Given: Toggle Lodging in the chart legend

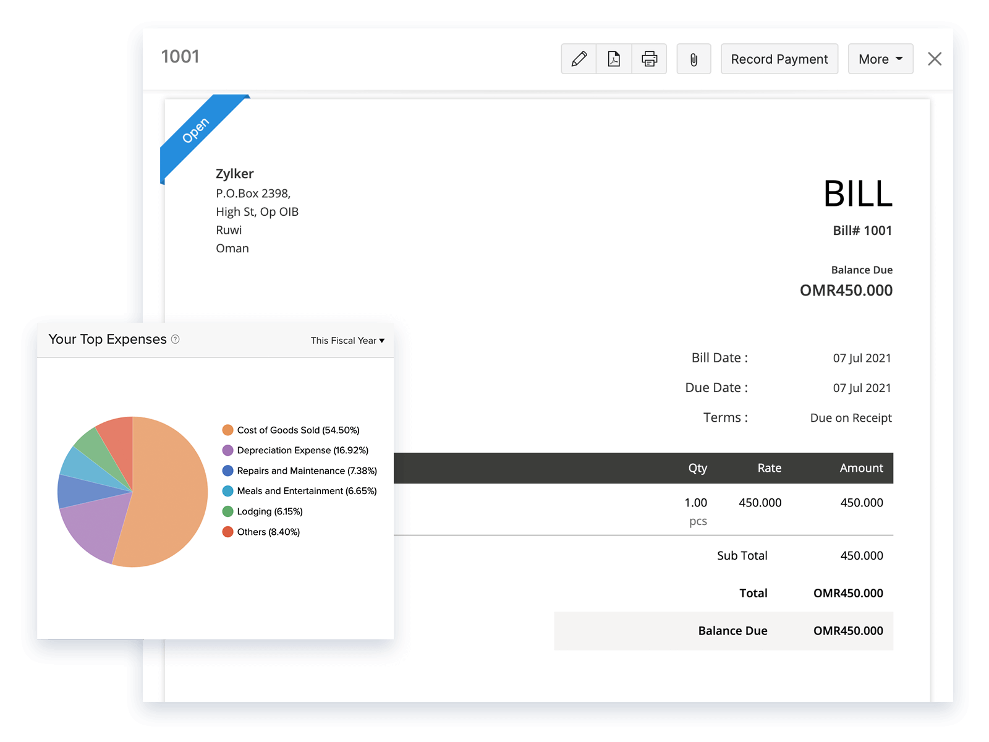Looking at the screenshot, I should (227, 511).
